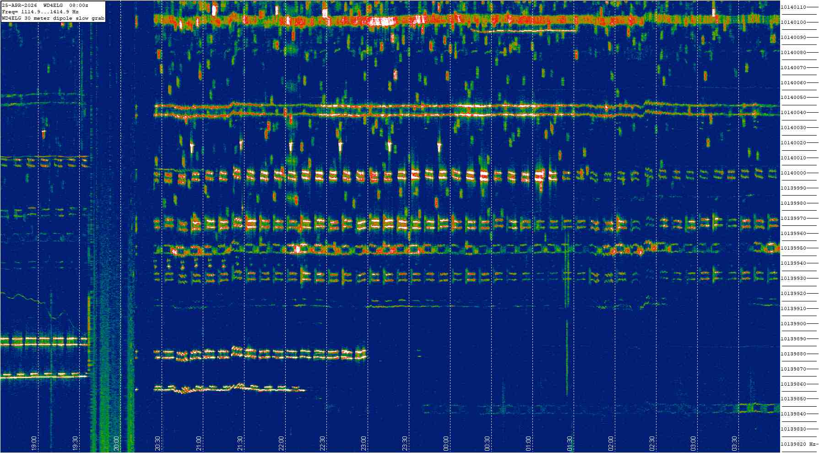The width and height of the screenshot is (819, 453).
Task: Click the 22:00 time axis label
Action: [281, 443]
